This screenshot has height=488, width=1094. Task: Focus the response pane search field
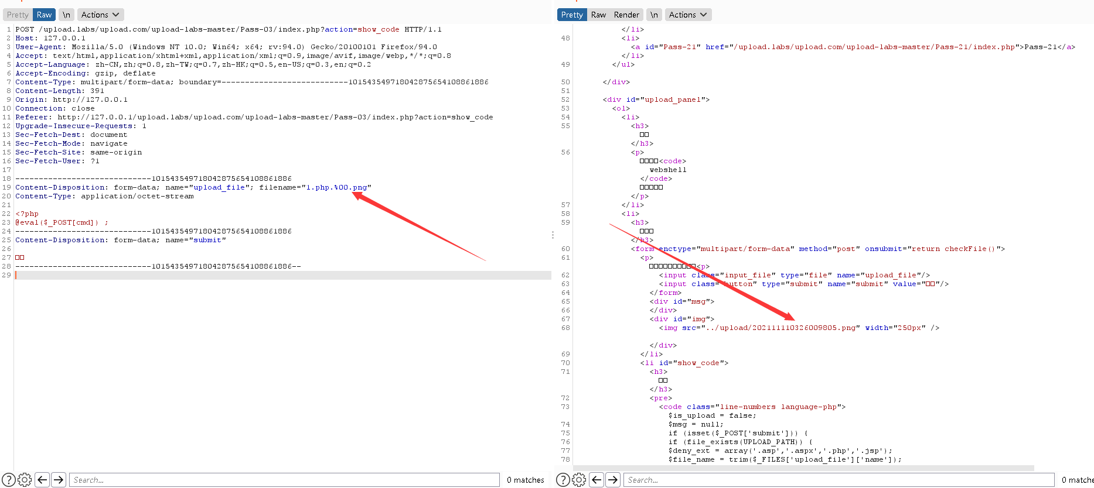coord(839,480)
